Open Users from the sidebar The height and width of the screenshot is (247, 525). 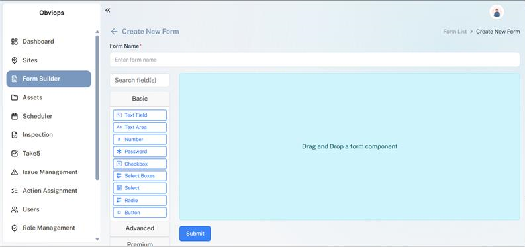click(x=48, y=209)
